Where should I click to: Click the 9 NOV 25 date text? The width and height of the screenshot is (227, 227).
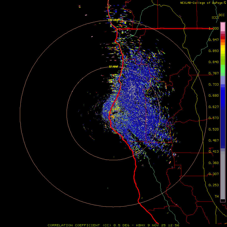click(157, 225)
